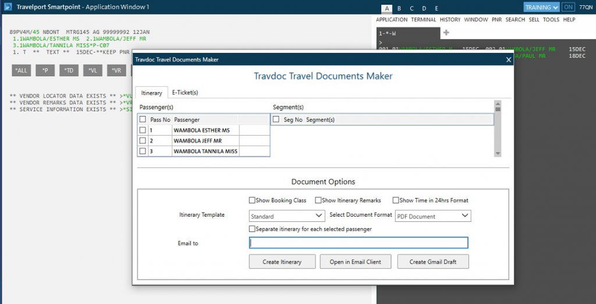
Task: Open the HISTORY menu
Action: click(x=450, y=20)
